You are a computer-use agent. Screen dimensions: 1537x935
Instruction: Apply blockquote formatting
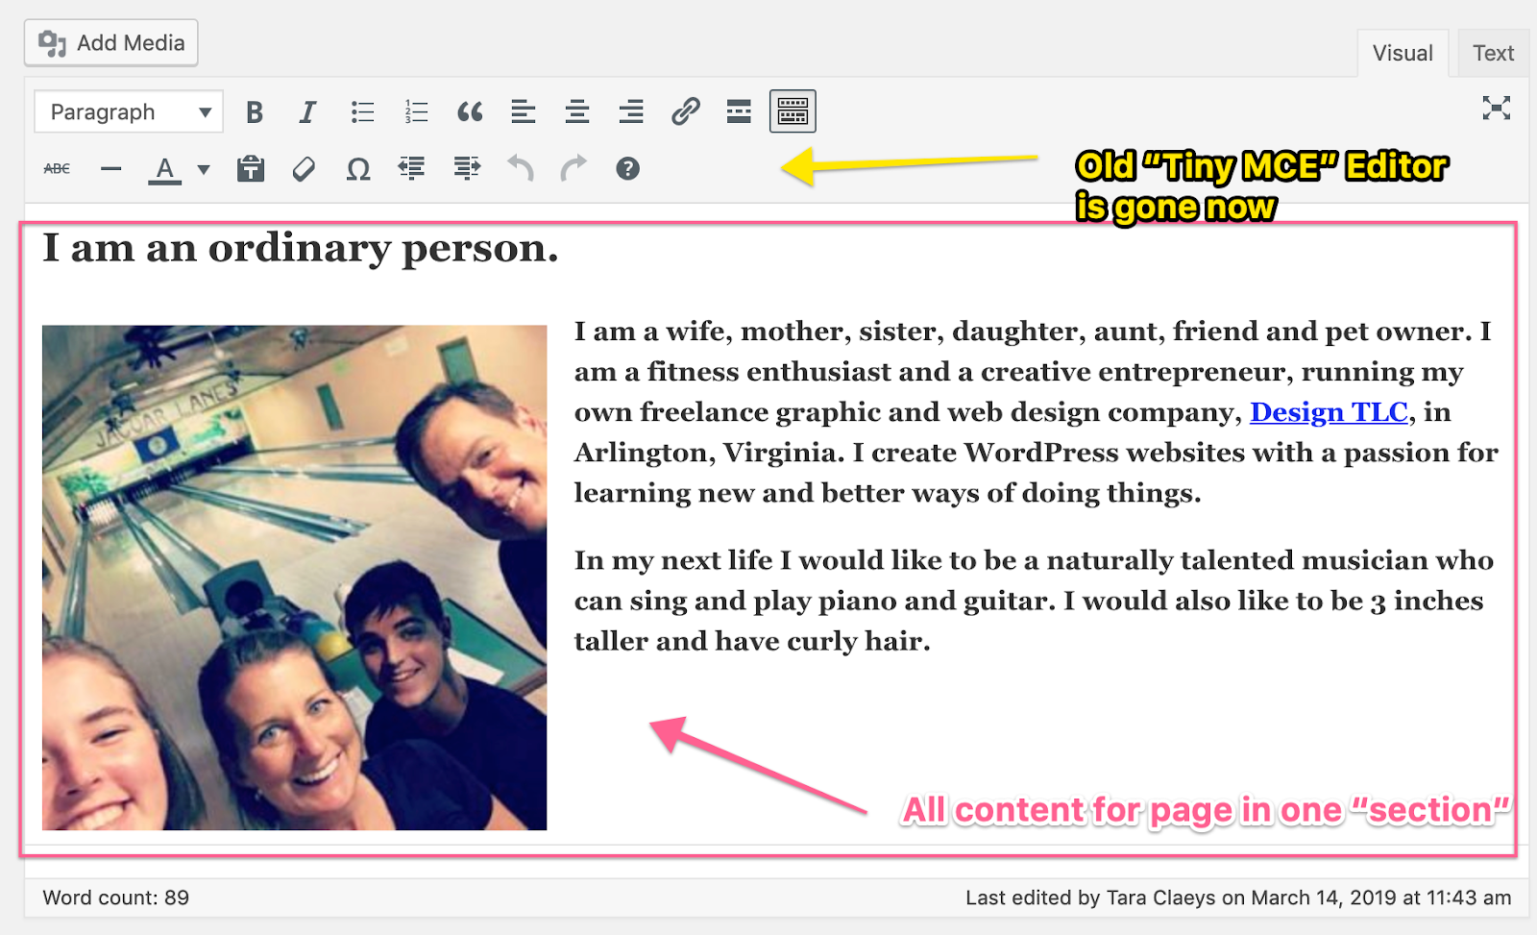(470, 112)
